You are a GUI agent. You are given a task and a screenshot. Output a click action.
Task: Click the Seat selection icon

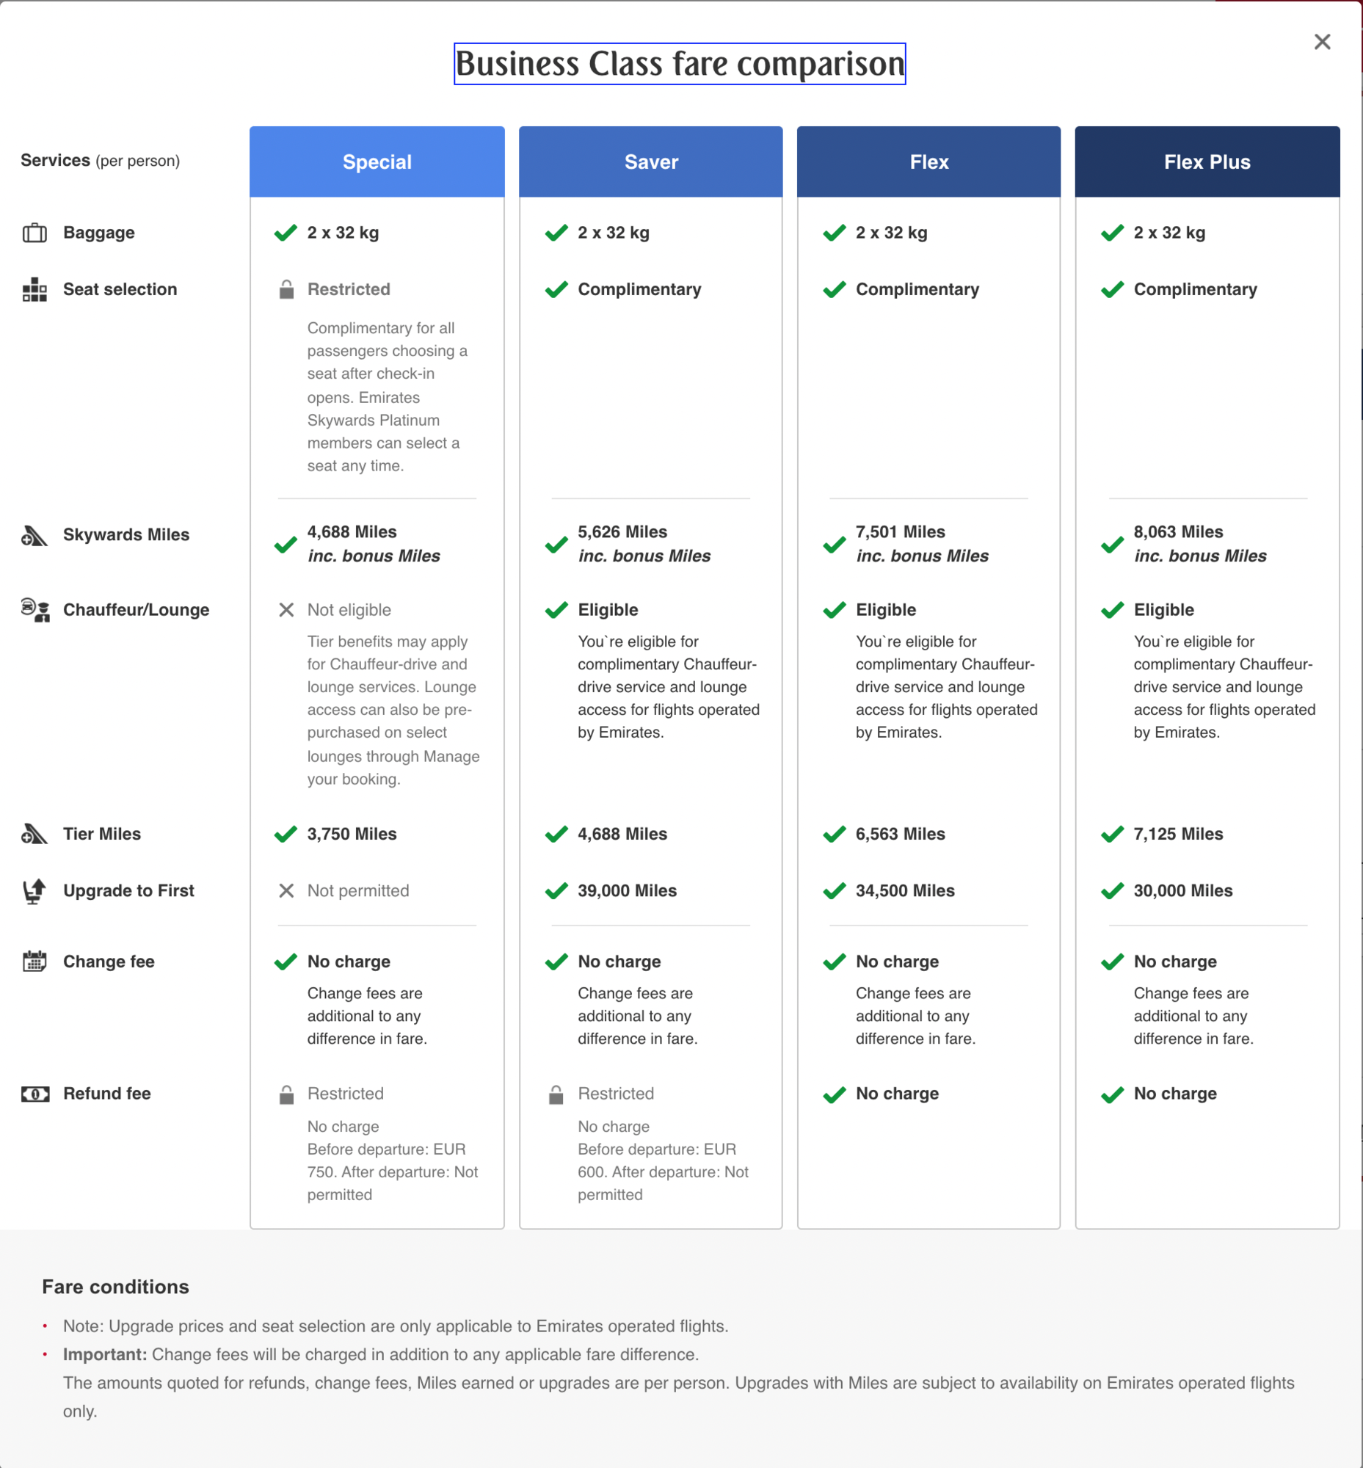(x=34, y=290)
